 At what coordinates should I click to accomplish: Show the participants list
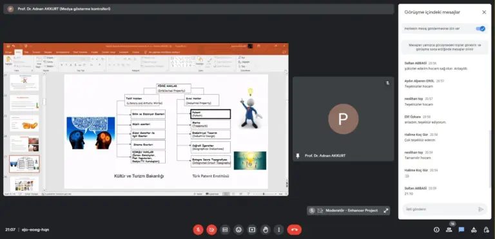pyautogui.click(x=449, y=230)
